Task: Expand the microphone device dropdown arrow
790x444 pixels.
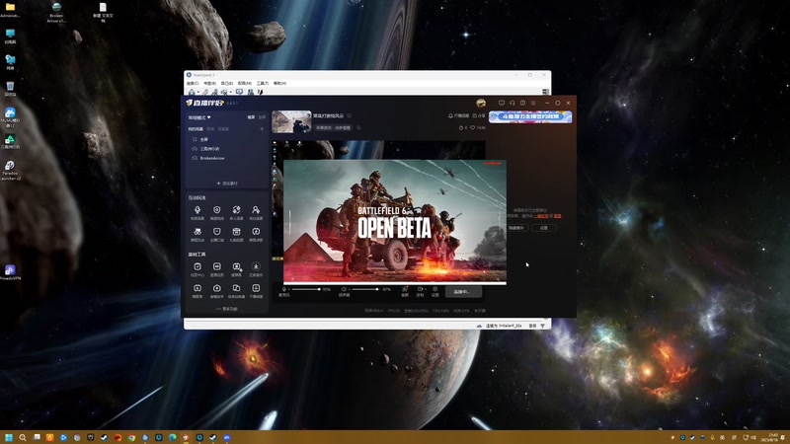Action: point(289,289)
